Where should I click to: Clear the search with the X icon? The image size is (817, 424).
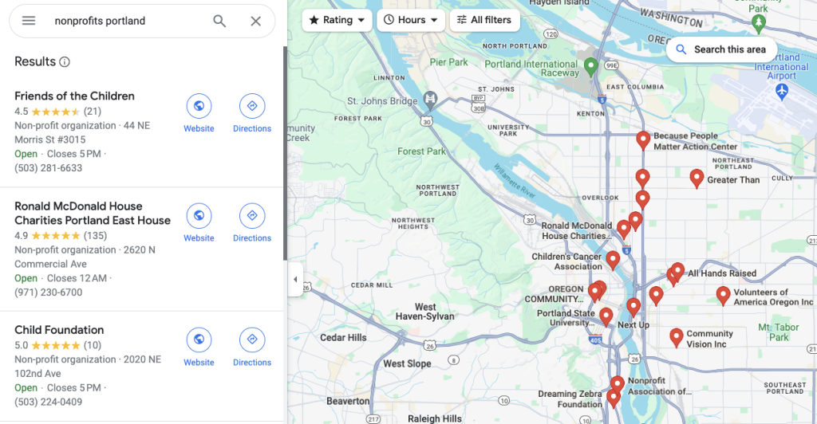255,21
